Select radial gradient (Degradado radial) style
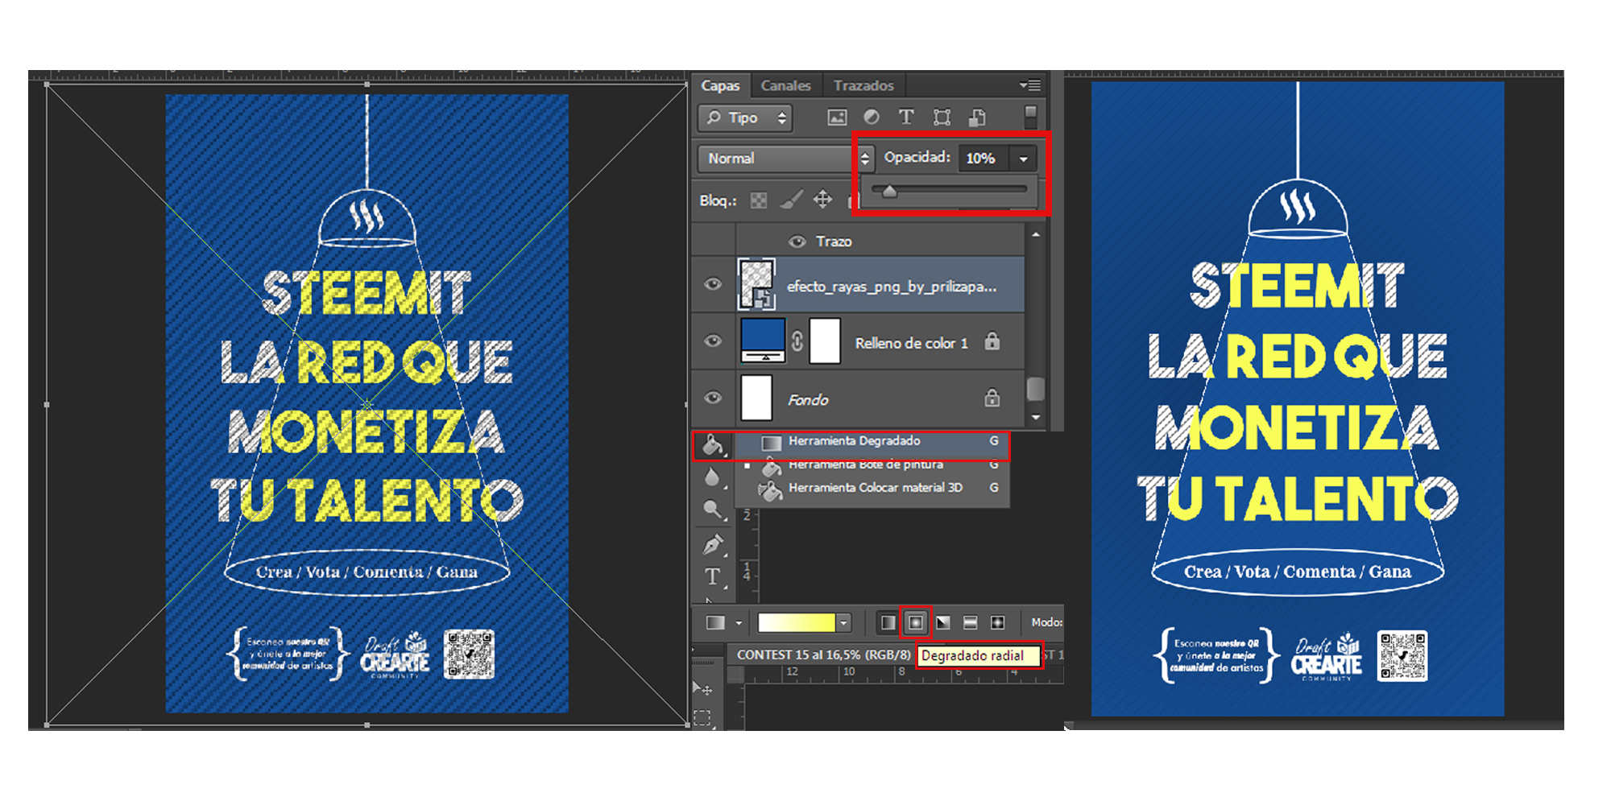 click(916, 623)
